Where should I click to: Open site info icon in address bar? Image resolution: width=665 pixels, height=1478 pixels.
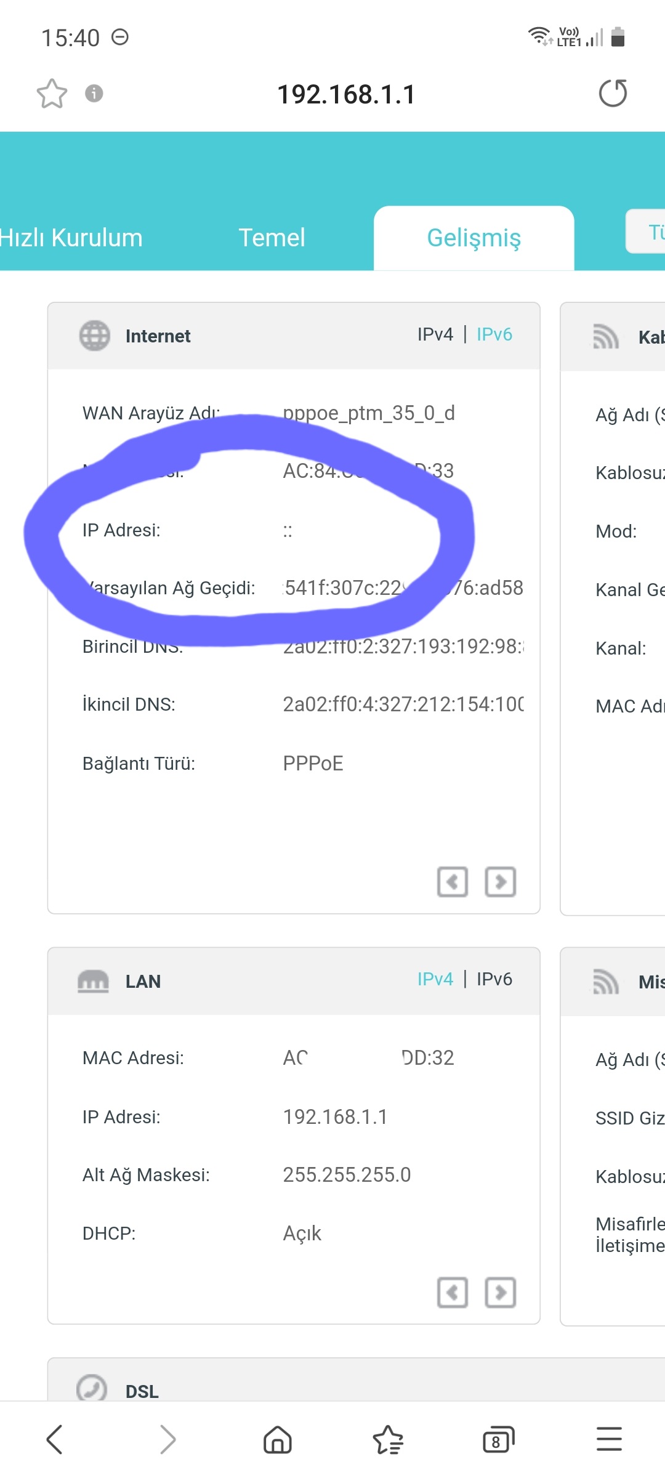[x=94, y=94]
